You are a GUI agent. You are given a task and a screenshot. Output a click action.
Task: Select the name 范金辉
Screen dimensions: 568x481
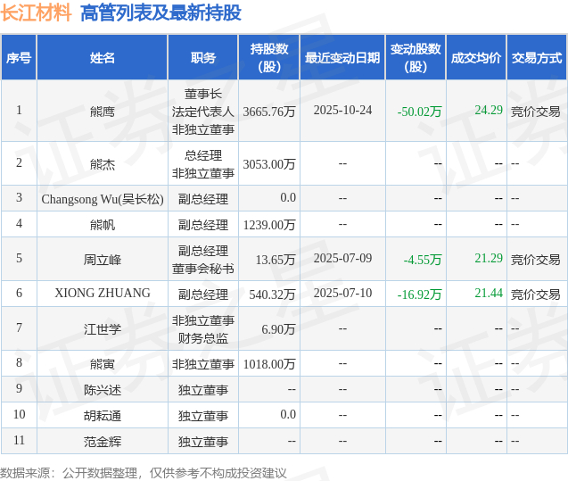(103, 442)
